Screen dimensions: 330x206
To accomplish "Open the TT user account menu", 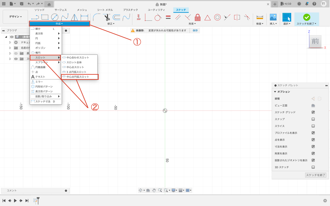I will click(323, 4).
